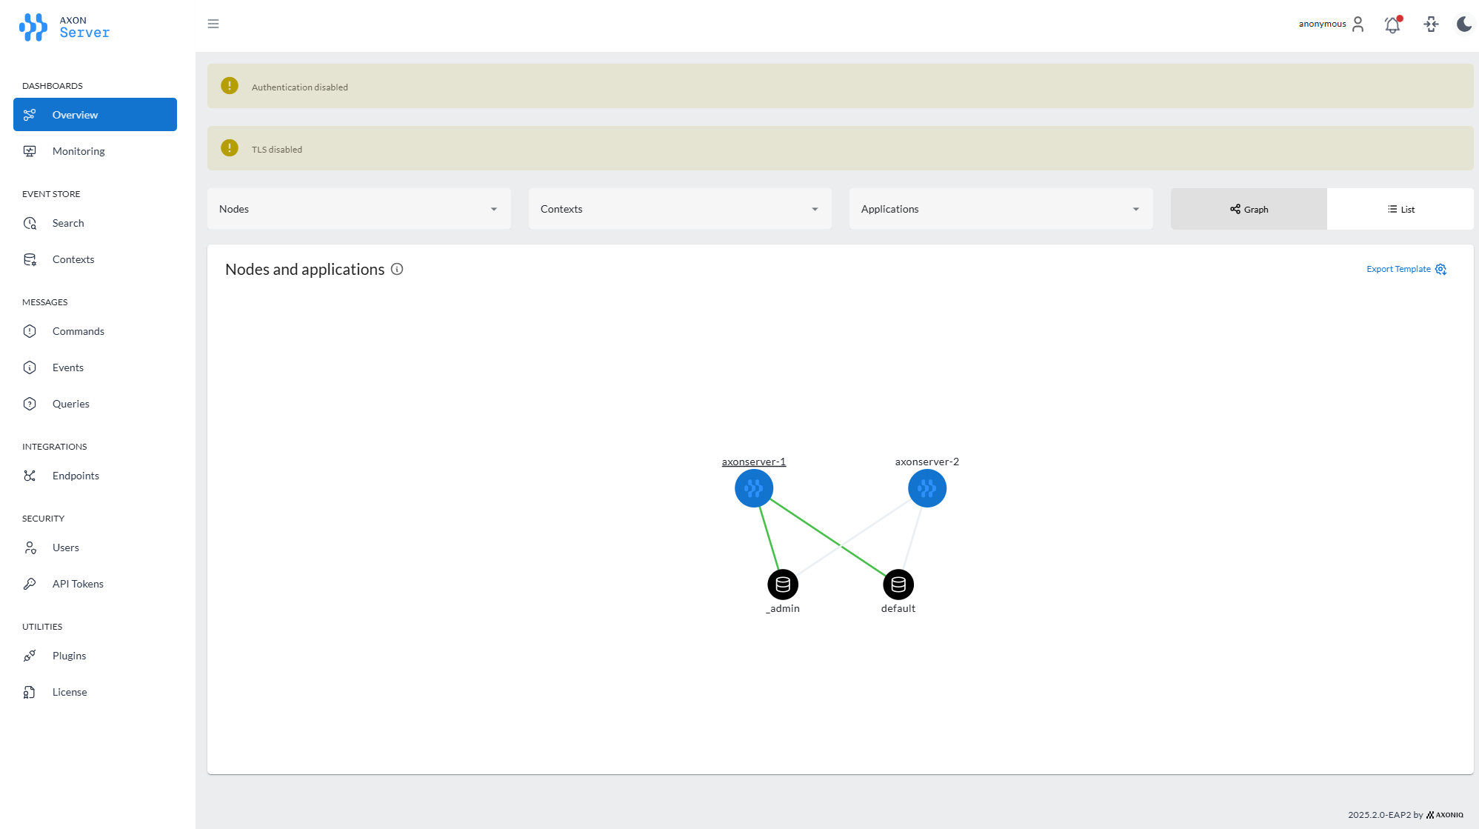This screenshot has width=1479, height=829.
Task: Open the Queries view
Action: click(70, 404)
